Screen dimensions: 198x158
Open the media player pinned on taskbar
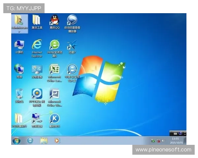click(57, 141)
